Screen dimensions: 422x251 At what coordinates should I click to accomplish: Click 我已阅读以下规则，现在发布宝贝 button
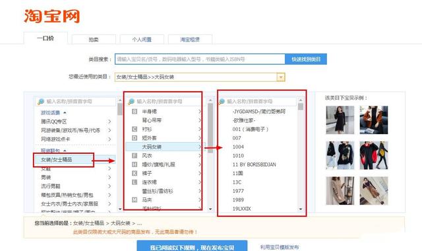[x=192, y=246]
